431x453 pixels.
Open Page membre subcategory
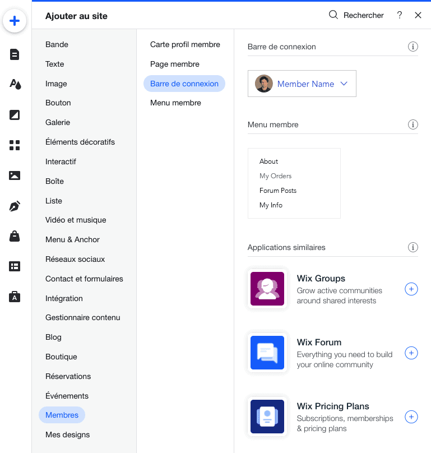(x=175, y=64)
